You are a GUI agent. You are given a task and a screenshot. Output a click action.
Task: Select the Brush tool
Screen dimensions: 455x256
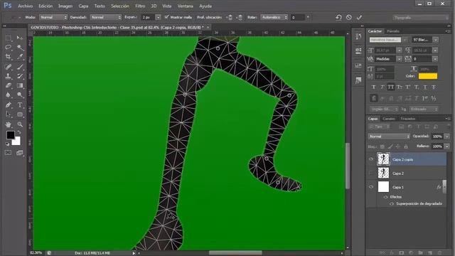[20, 67]
